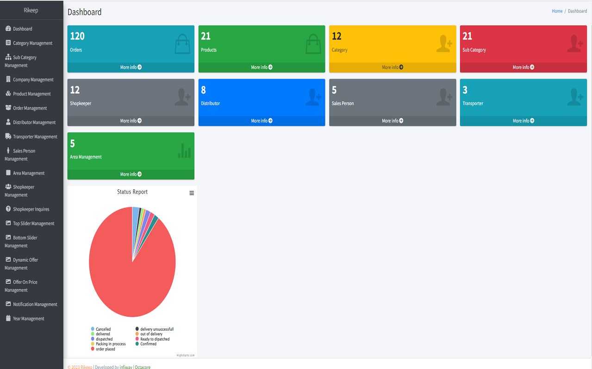Select the Distributor Management sidebar icon

pyautogui.click(x=7, y=122)
